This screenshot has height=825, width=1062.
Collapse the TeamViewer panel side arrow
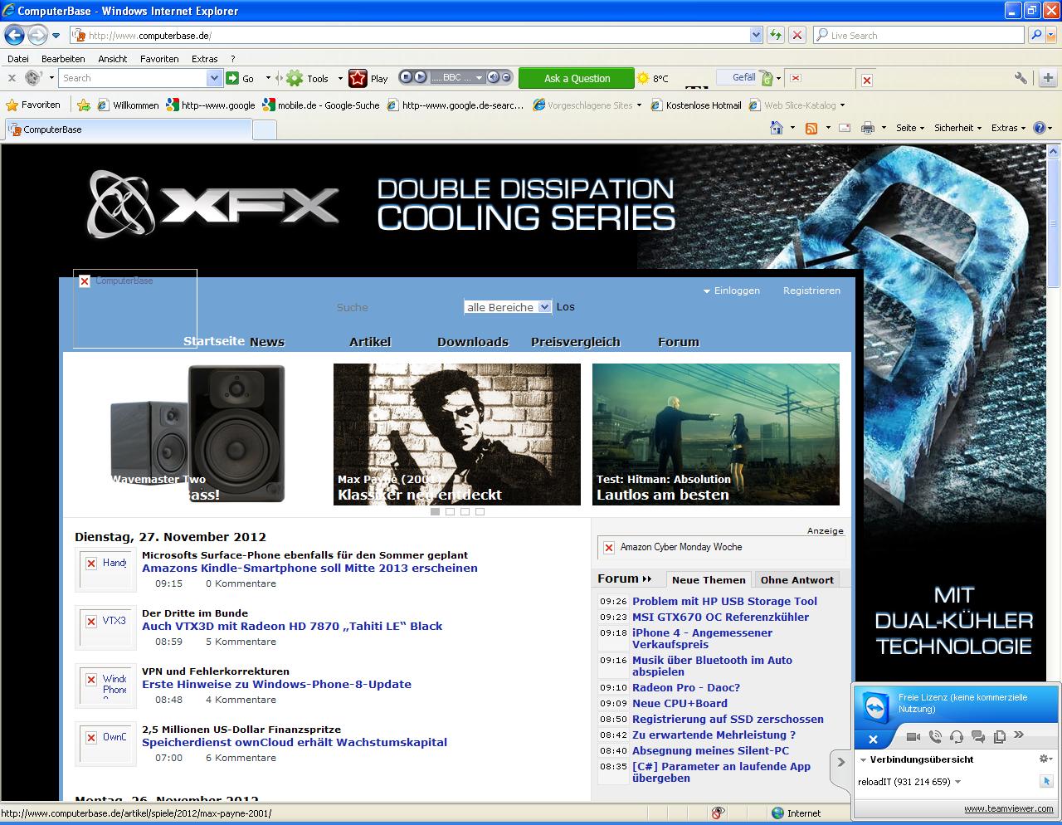pos(840,762)
